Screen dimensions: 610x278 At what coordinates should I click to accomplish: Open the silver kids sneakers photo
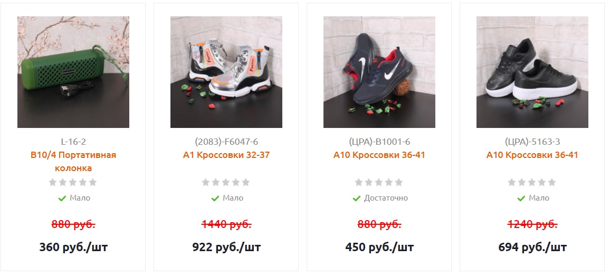click(x=226, y=72)
